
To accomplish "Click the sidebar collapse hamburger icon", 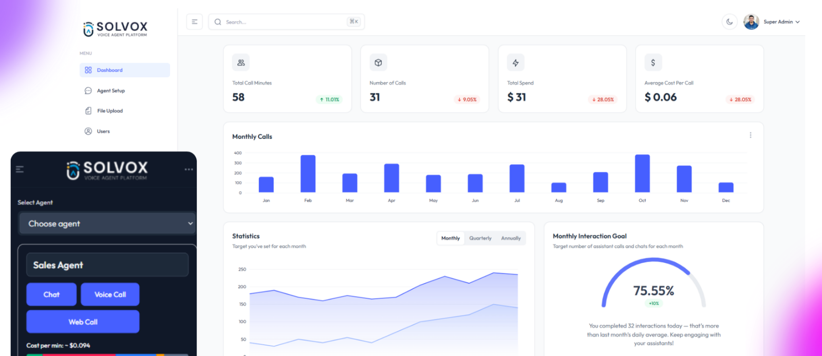I will tap(194, 22).
